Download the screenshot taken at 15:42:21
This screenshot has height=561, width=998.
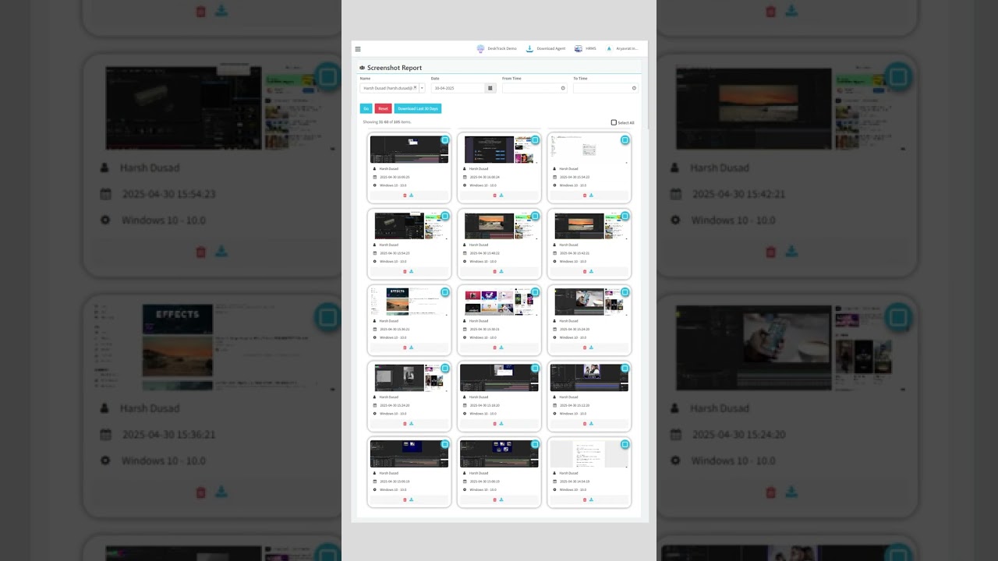pos(591,272)
